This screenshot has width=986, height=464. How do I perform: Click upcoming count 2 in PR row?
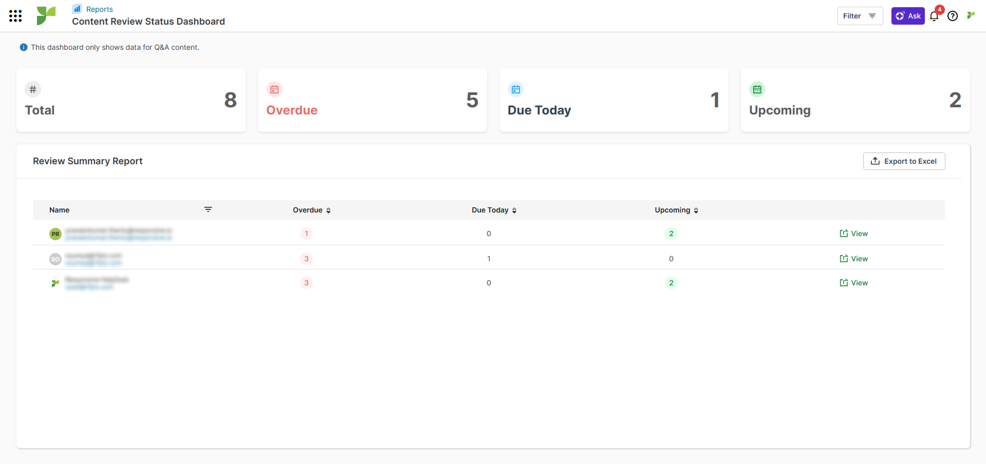coord(671,234)
